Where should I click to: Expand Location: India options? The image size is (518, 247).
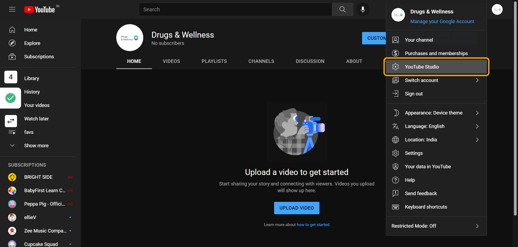click(436, 140)
